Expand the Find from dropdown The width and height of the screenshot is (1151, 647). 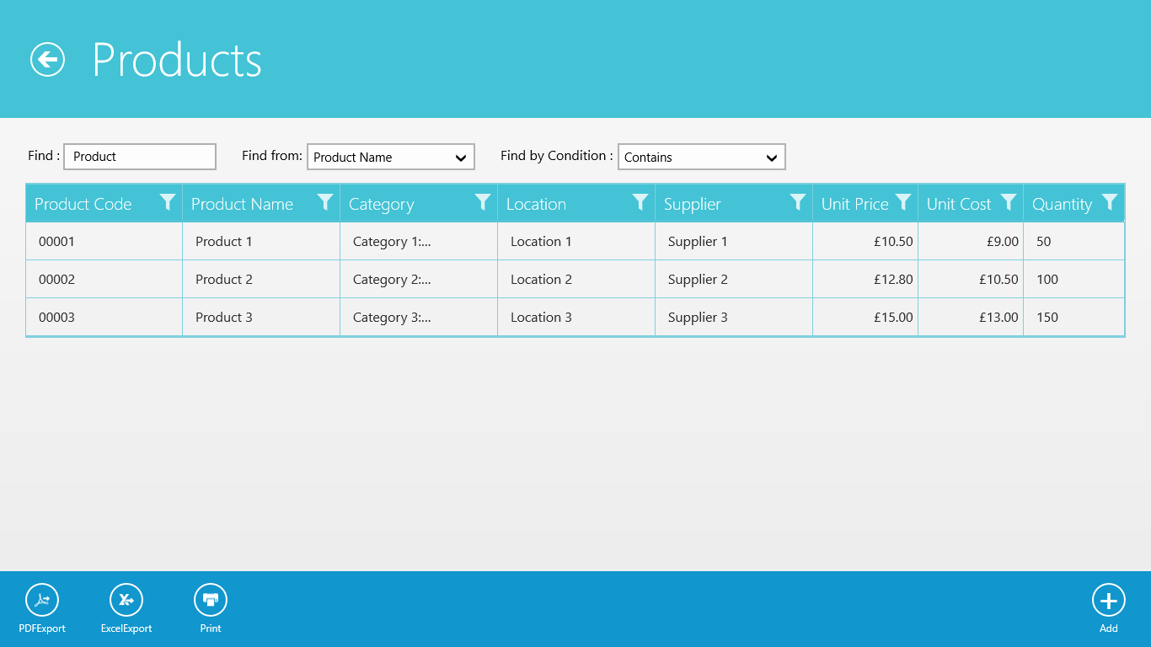pos(391,157)
